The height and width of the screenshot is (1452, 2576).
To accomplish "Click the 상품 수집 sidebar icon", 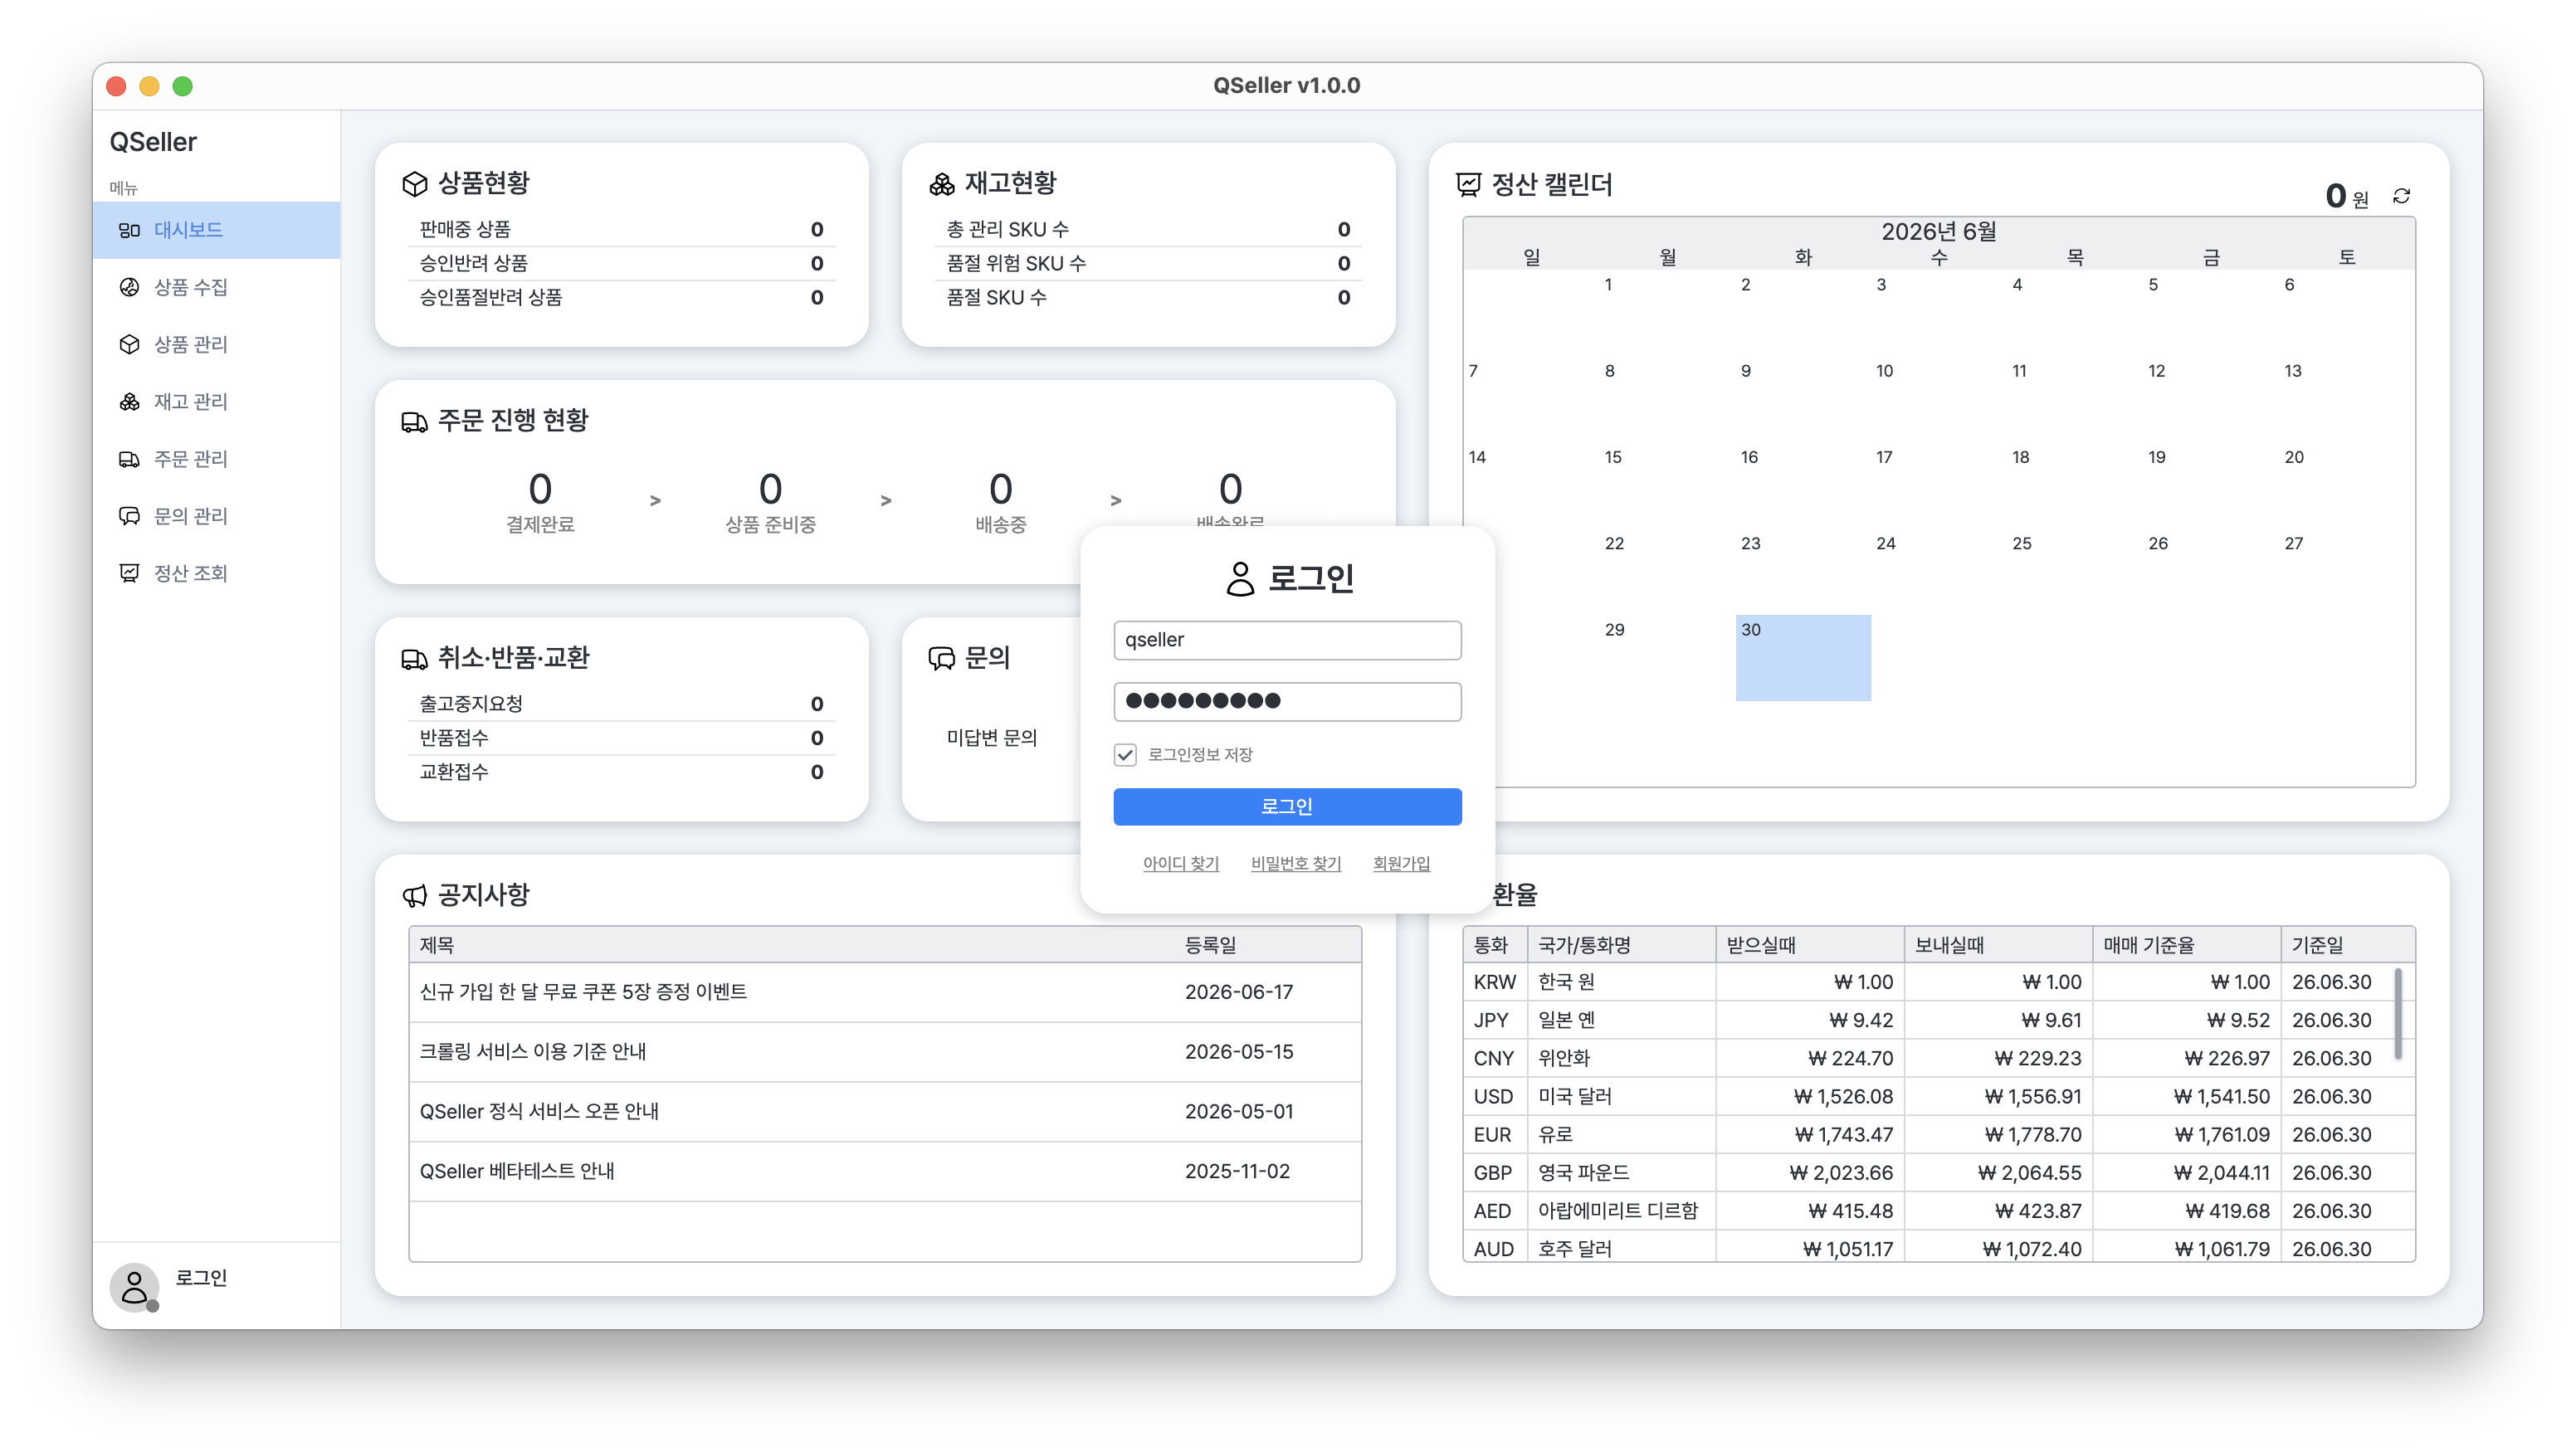I will point(129,287).
